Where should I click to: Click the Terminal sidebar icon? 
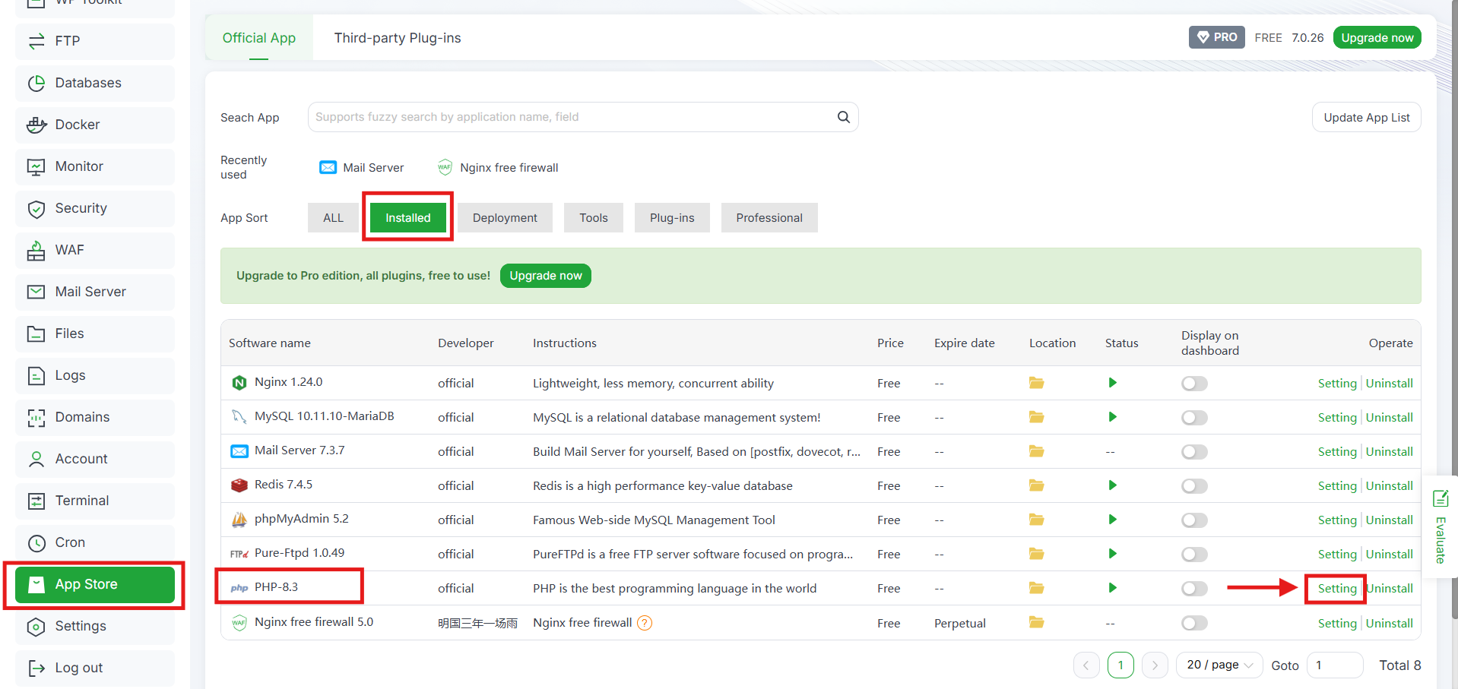36,501
